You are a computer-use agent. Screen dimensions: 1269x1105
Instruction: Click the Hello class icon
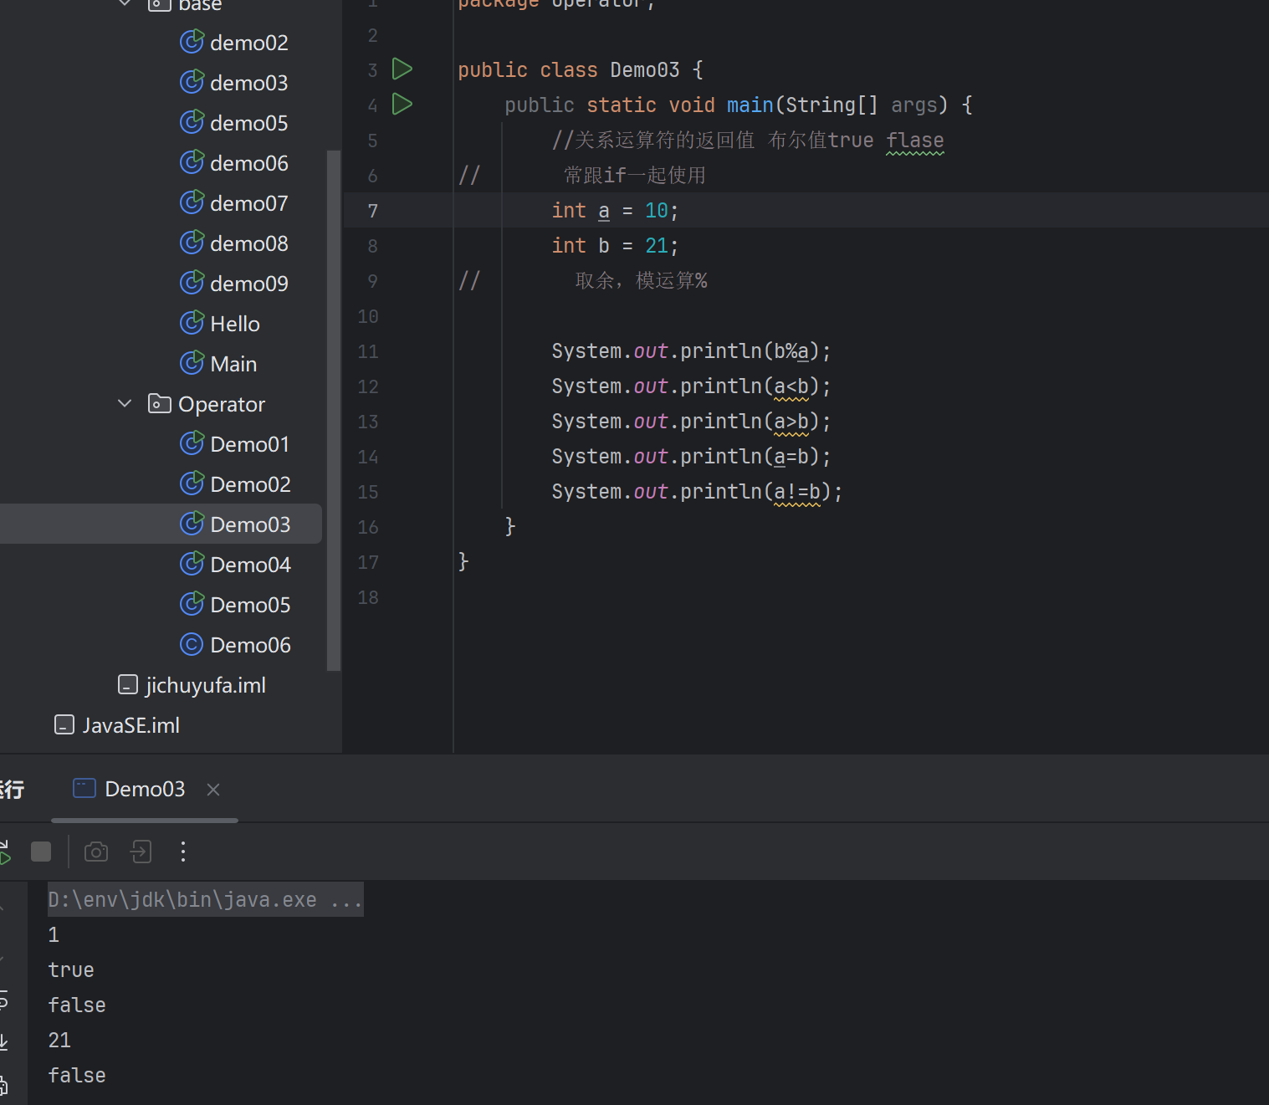click(x=192, y=323)
